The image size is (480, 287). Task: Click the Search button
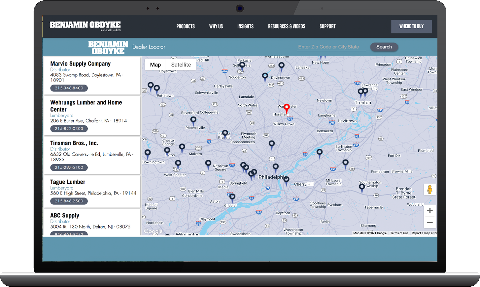tap(384, 47)
